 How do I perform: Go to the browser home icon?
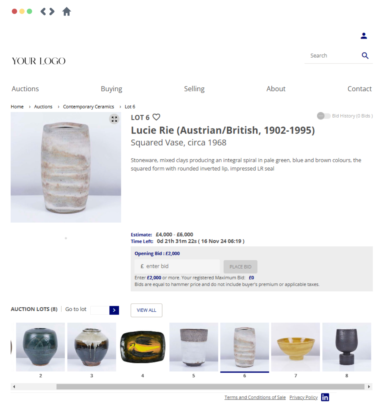tap(66, 11)
